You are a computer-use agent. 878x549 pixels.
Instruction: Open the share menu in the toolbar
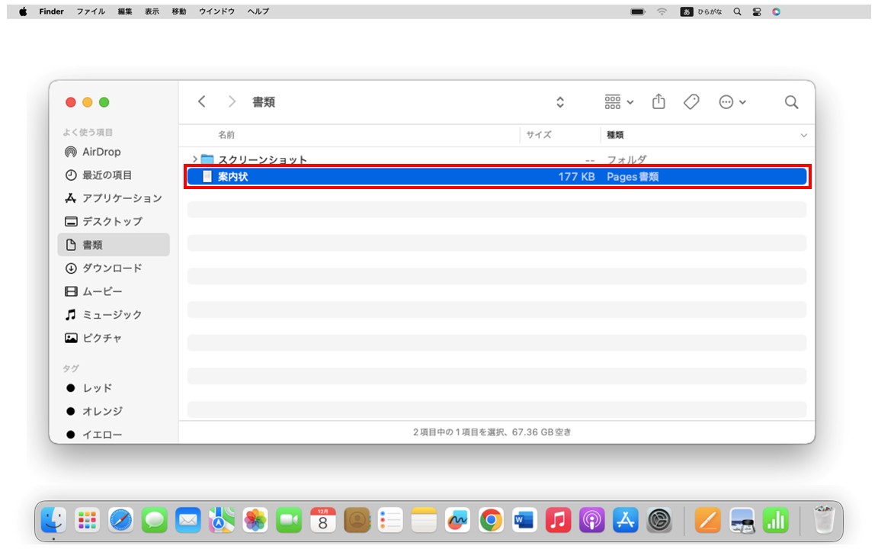click(x=658, y=101)
